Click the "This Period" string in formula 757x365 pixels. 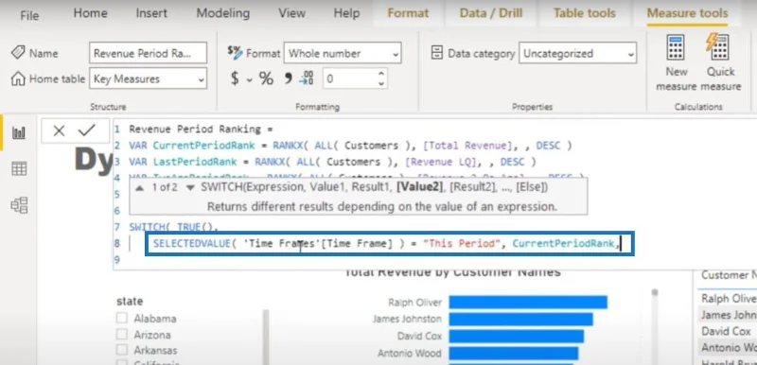461,244
